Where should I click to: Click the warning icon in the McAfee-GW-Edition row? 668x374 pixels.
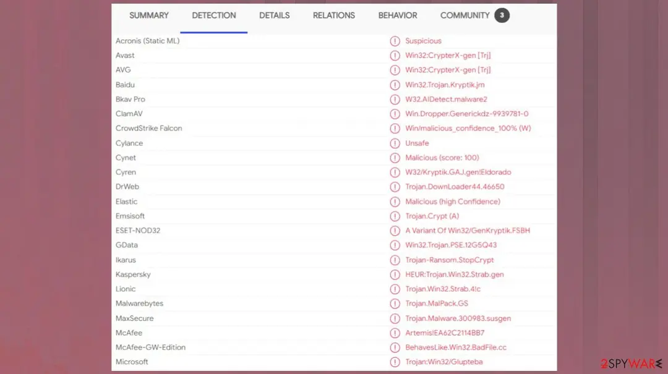395,347
